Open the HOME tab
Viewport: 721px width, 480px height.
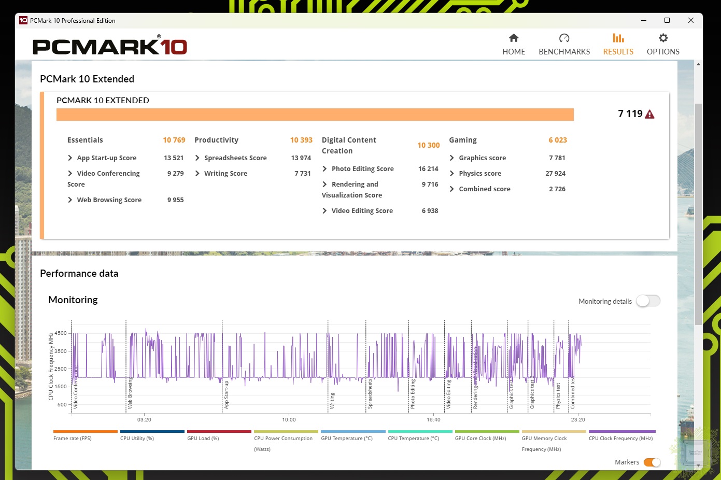click(514, 45)
